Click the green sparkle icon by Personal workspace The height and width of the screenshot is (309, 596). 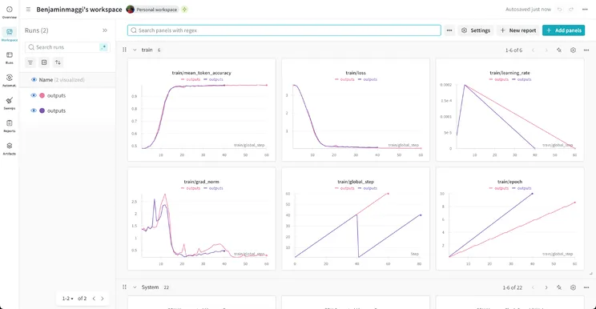185,10
